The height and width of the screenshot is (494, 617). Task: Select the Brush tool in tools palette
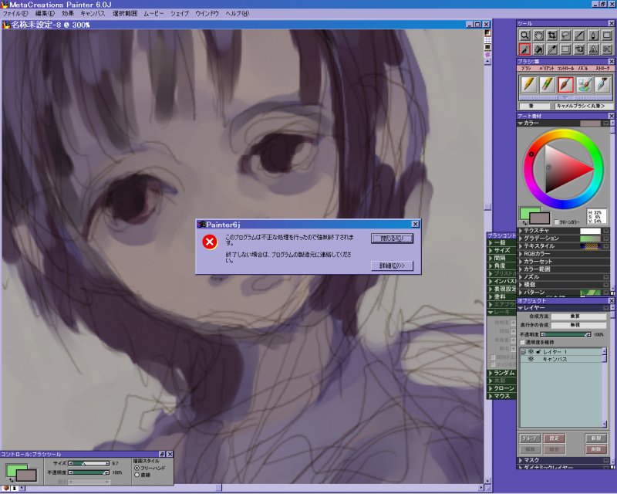click(524, 49)
